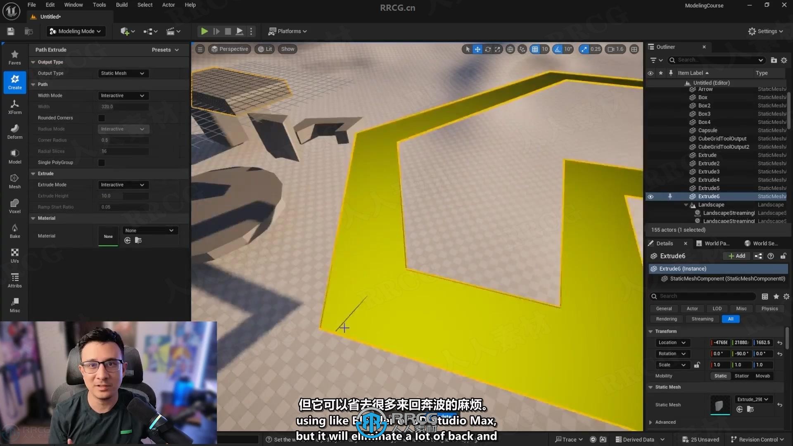
Task: Select the Physics filter tab in Details
Action: [x=769, y=308]
